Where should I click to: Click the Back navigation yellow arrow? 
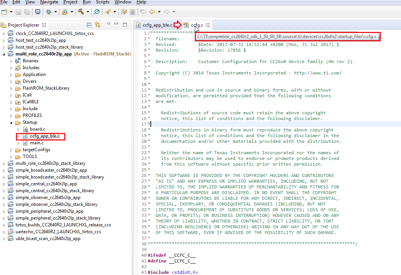coord(152,12)
